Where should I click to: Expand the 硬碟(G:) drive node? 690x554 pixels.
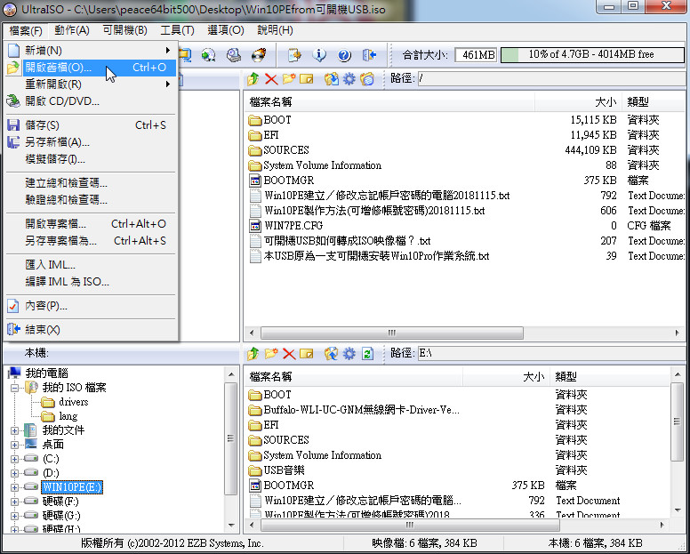click(14, 516)
